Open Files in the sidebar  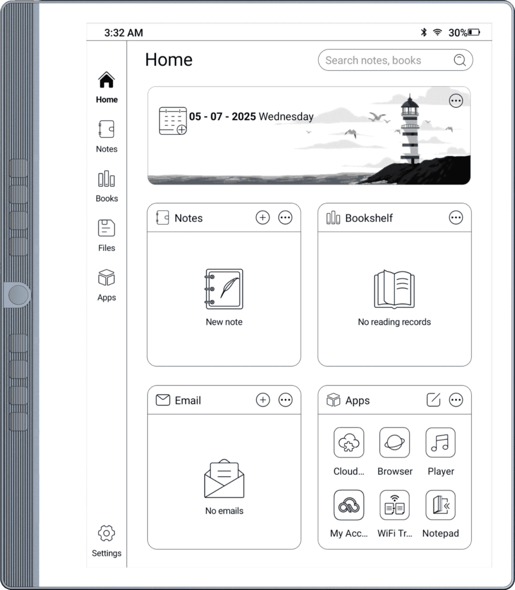[106, 236]
